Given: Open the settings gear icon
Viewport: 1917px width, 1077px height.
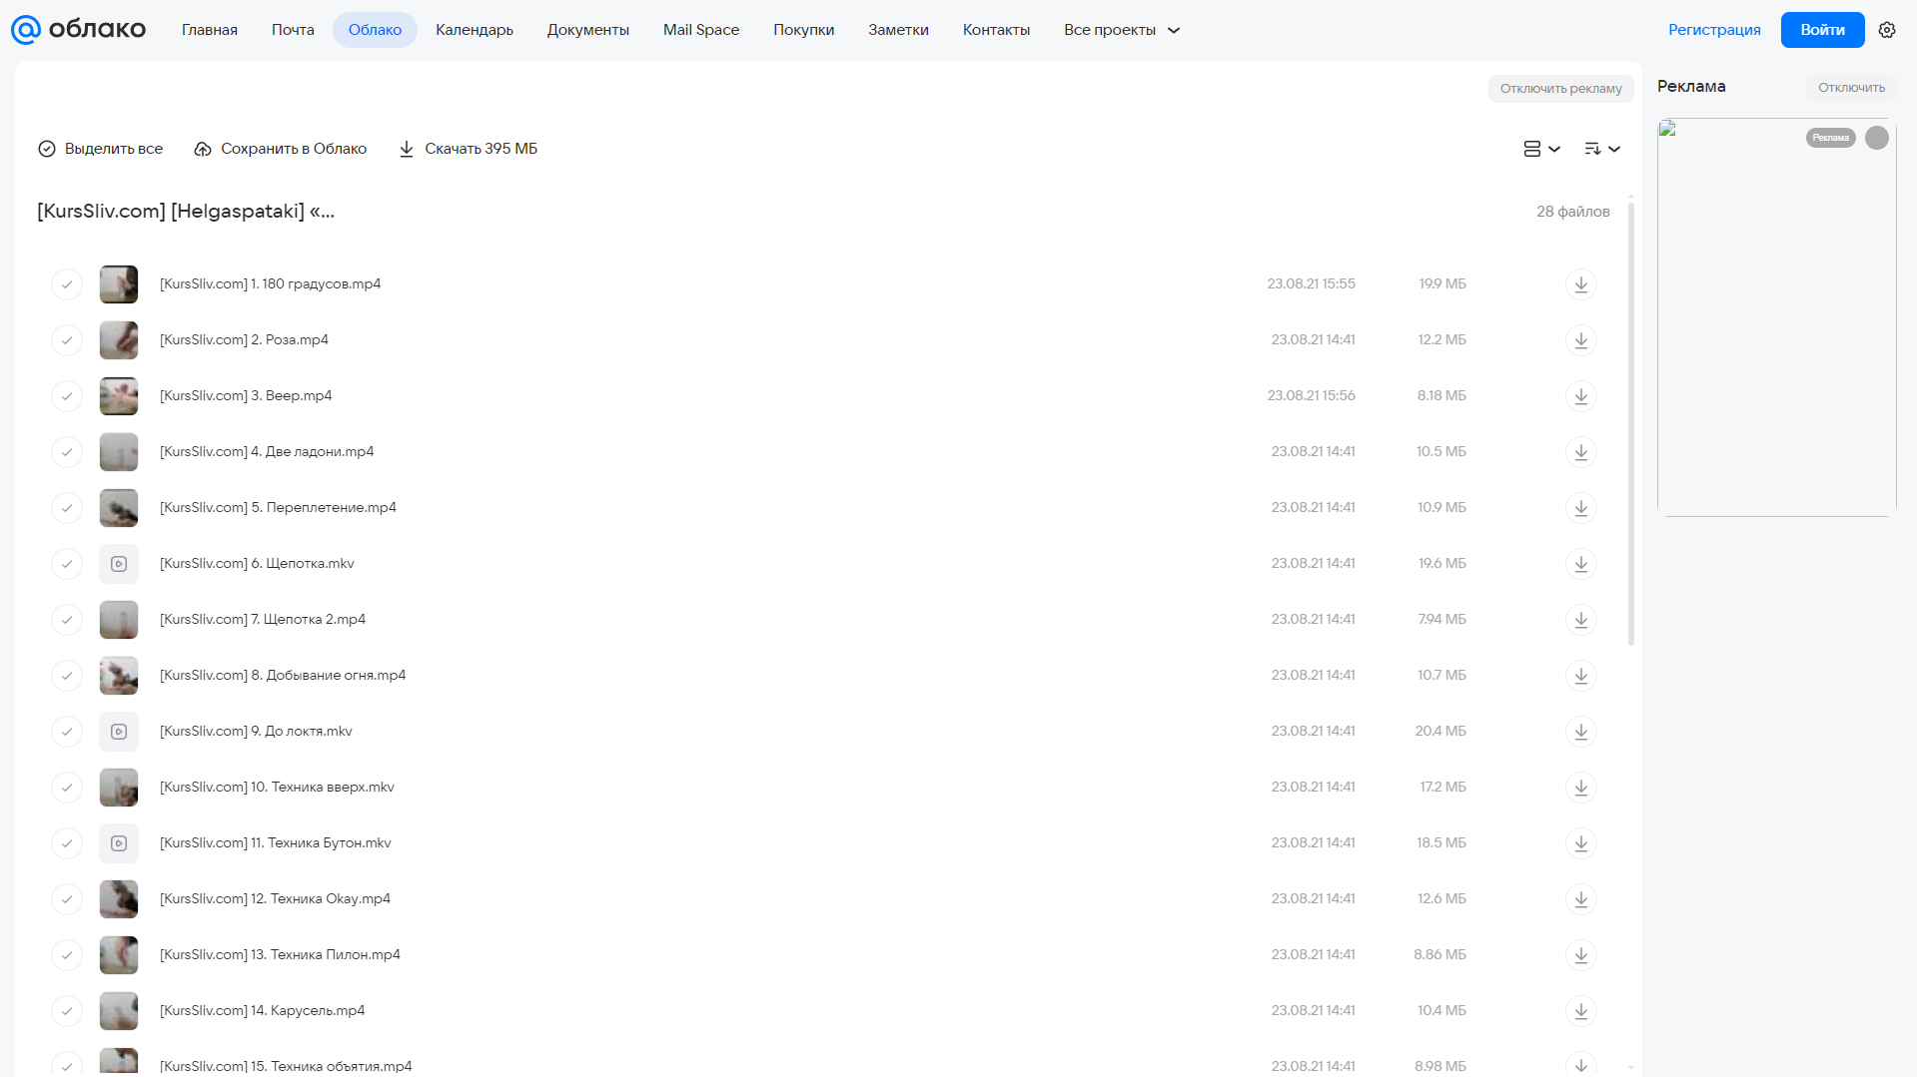Looking at the screenshot, I should (x=1886, y=30).
